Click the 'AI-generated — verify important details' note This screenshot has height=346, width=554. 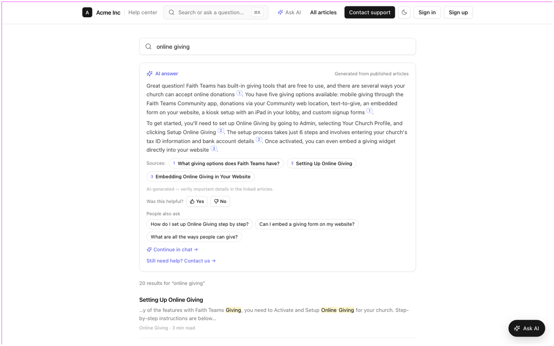210,189
